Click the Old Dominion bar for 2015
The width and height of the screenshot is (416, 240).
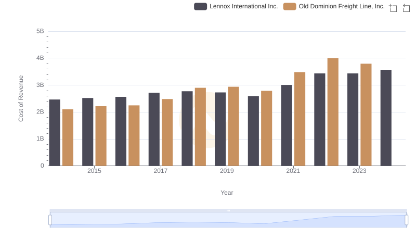coord(101,136)
